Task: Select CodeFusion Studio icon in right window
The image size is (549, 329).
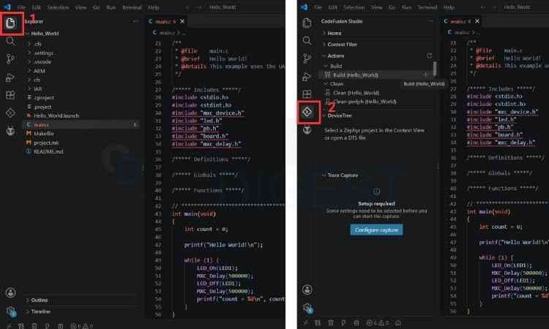Action: pos(307,112)
